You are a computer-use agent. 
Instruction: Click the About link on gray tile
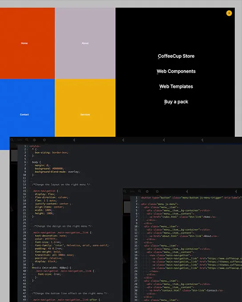click(85, 43)
